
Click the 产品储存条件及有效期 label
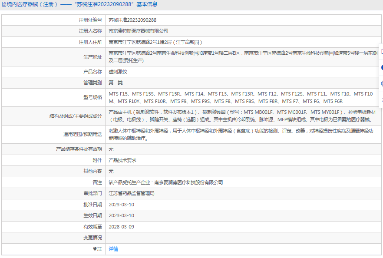click(x=79, y=149)
